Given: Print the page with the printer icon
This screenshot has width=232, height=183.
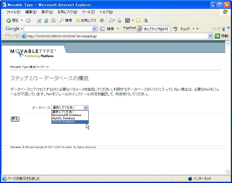Looking at the screenshot, I should coord(119,20).
